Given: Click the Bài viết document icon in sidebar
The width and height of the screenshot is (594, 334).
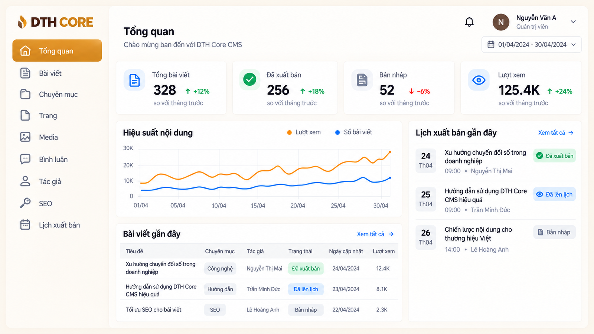Looking at the screenshot, I should 25,73.
